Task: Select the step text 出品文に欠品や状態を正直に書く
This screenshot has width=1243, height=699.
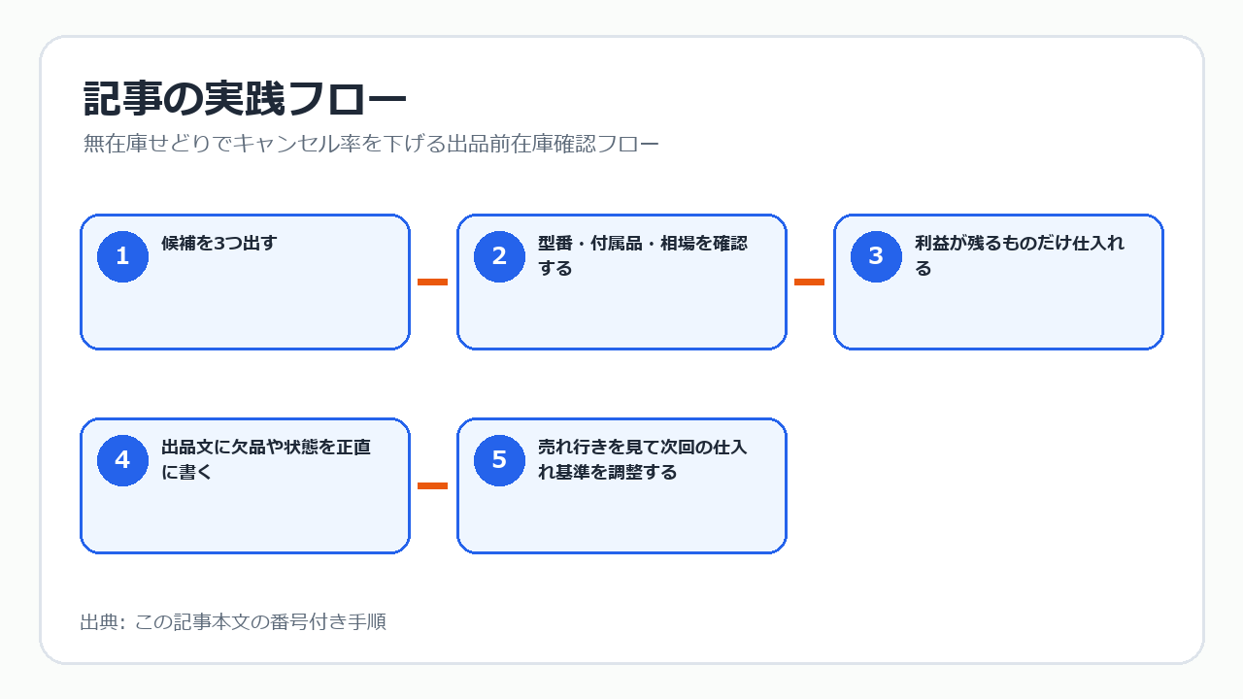Action: pyautogui.click(x=266, y=459)
